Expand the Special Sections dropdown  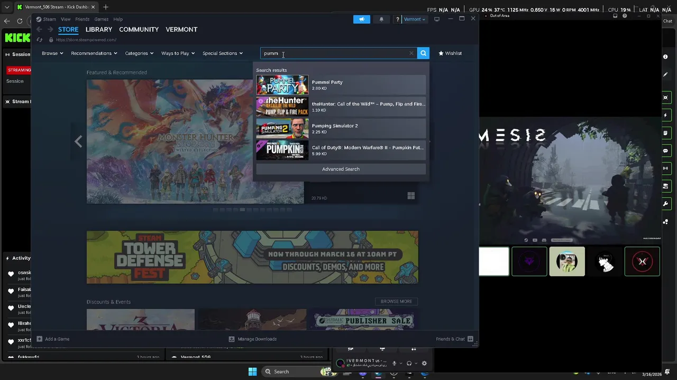[223, 53]
